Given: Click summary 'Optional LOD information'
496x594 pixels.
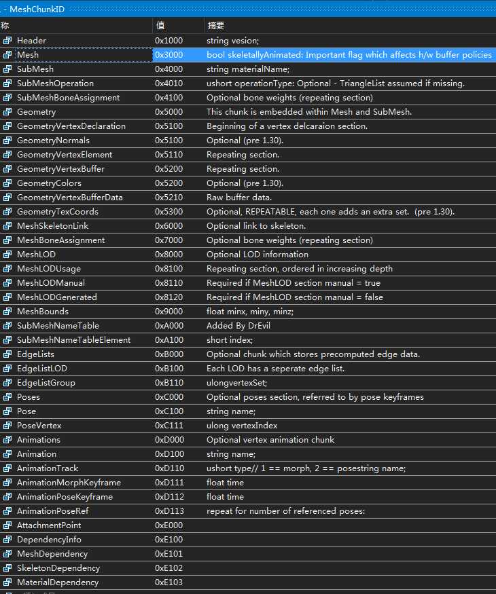Looking at the screenshot, I should coord(258,255).
